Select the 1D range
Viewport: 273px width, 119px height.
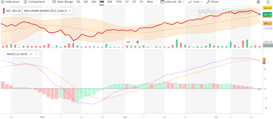[x=78, y=2]
